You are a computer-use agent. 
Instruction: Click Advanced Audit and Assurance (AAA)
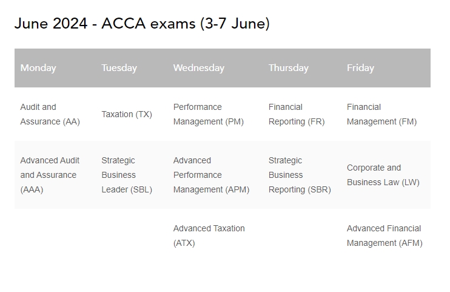[50, 175]
